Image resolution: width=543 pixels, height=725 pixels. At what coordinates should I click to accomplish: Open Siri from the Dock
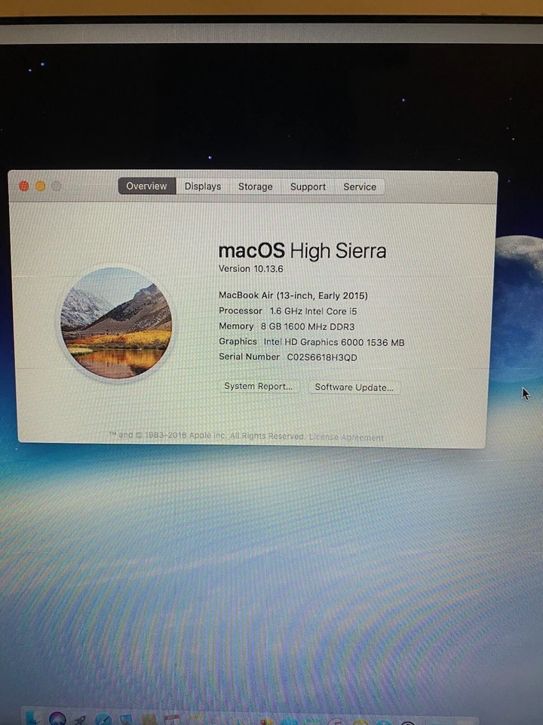click(57, 718)
